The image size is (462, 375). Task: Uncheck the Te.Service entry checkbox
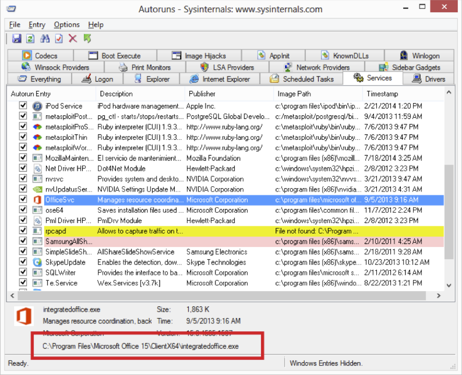23,283
